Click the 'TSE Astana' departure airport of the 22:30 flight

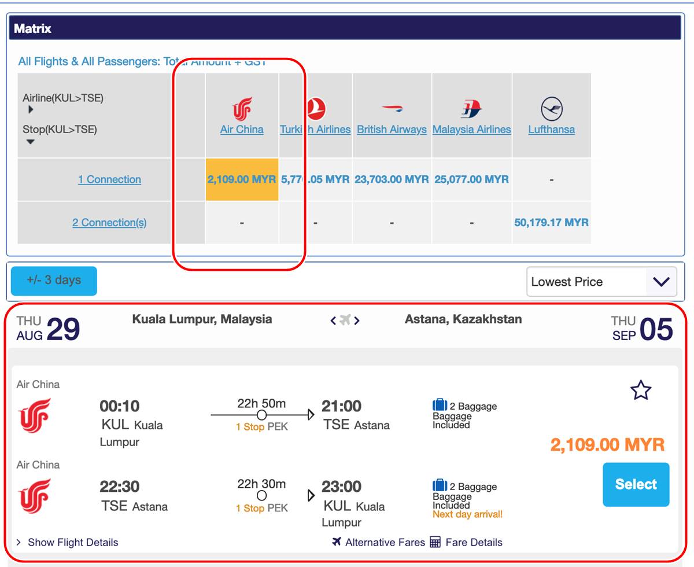pyautogui.click(x=135, y=506)
